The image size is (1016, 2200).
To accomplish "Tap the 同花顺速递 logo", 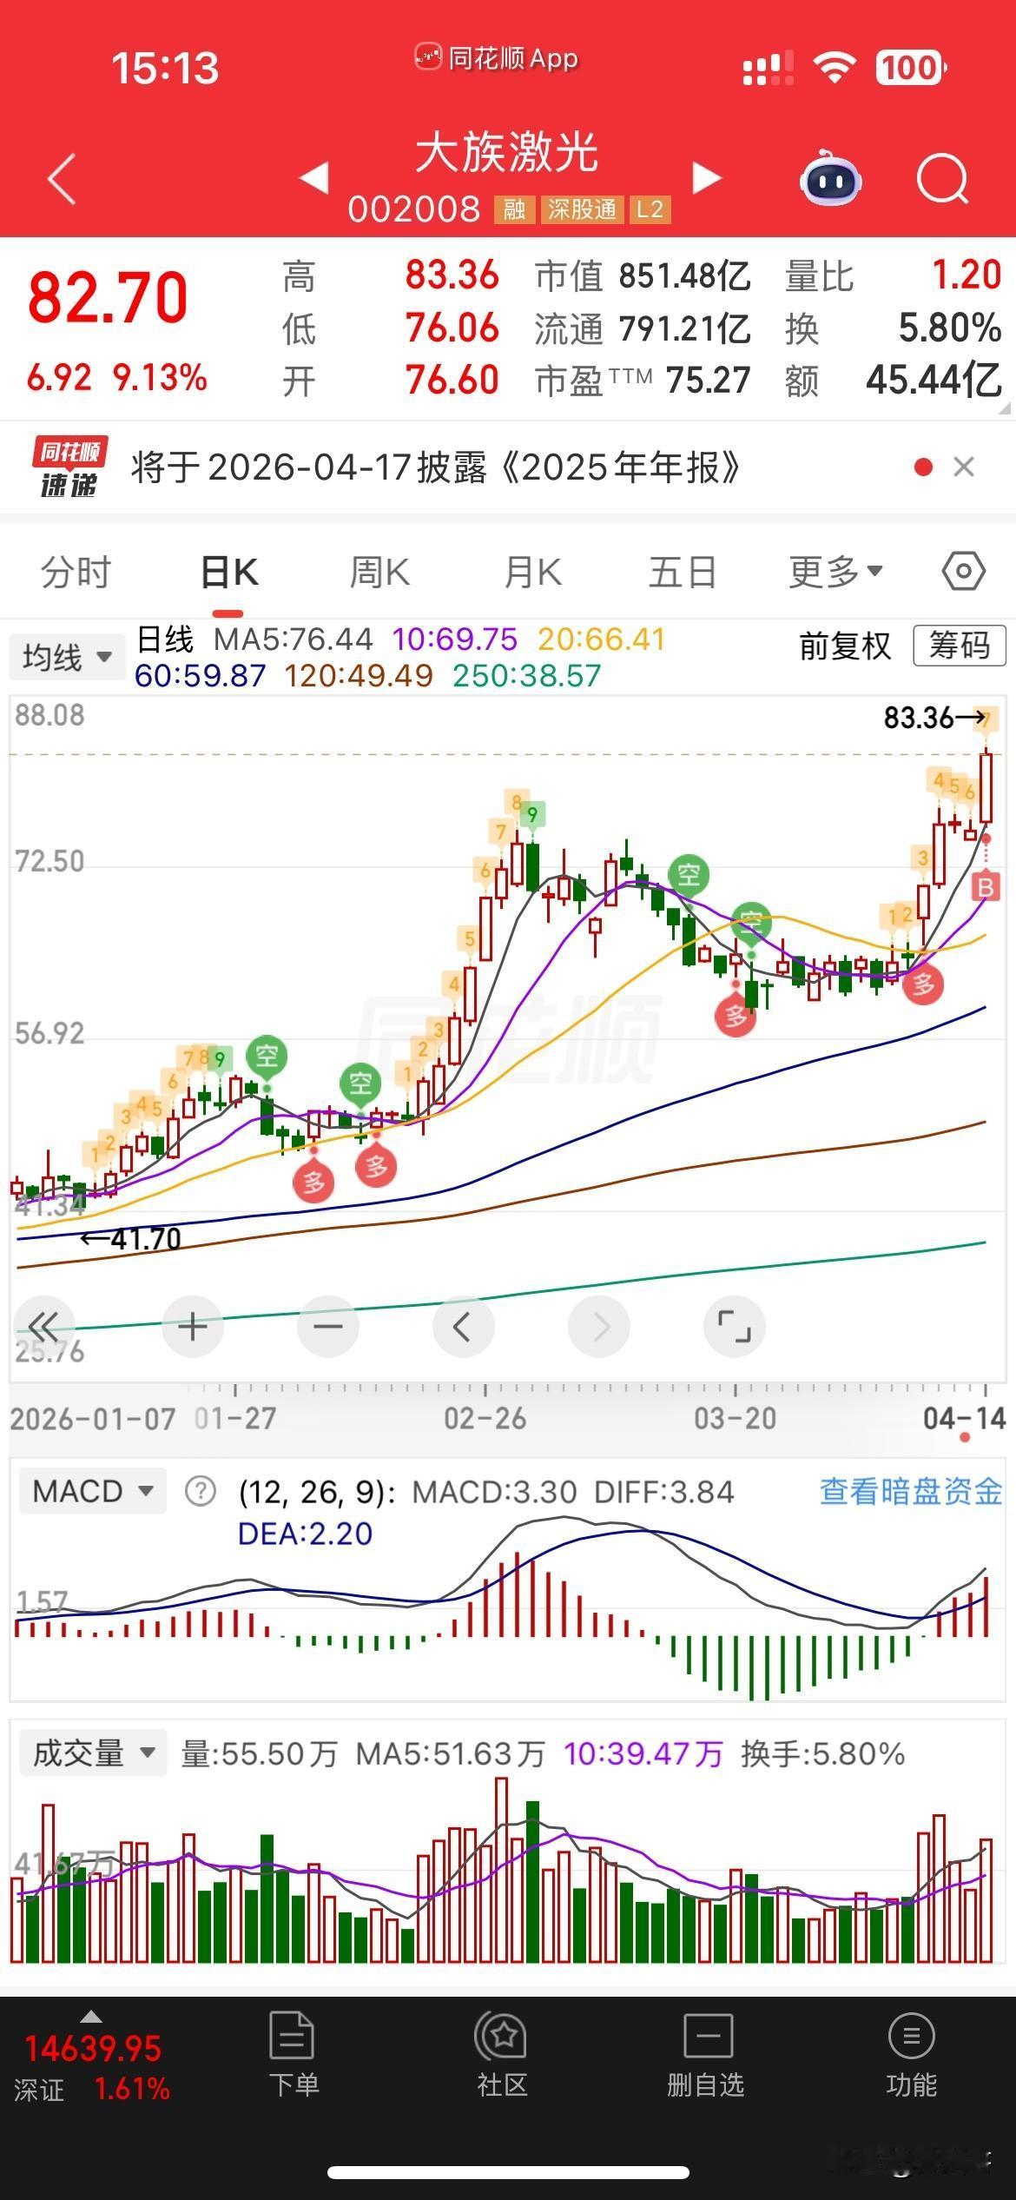I will [x=70, y=467].
